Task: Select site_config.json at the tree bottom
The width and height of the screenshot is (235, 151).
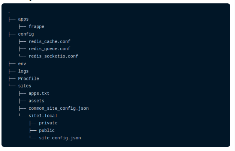Action: pyautogui.click(x=60, y=138)
